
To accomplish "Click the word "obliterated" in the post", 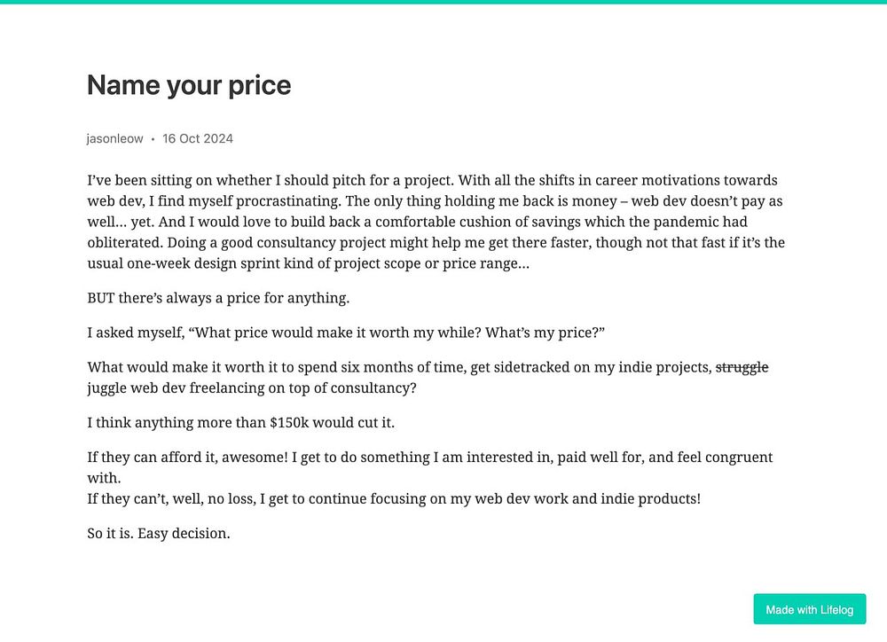I will [x=125, y=242].
